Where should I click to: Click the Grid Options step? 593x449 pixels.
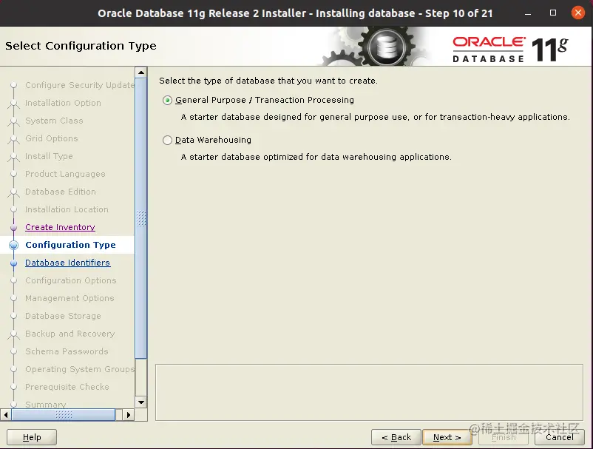52,138
